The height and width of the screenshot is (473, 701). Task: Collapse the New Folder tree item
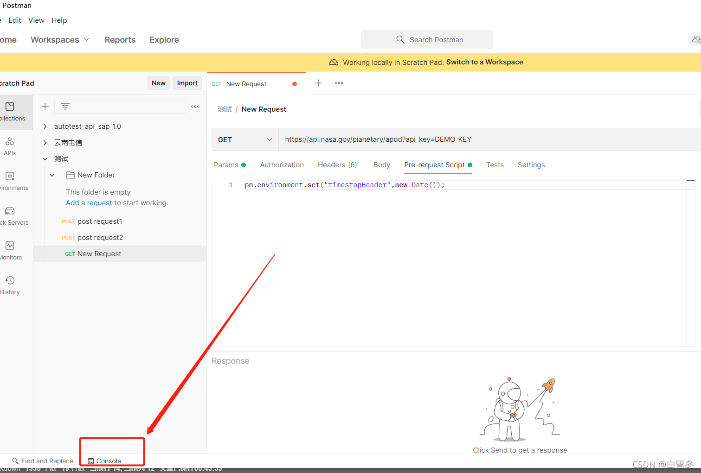pyautogui.click(x=52, y=175)
